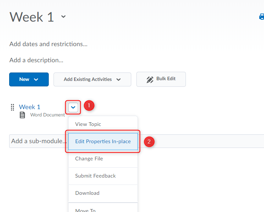Click Add dates and restrictions
The image size is (264, 212).
(48, 44)
